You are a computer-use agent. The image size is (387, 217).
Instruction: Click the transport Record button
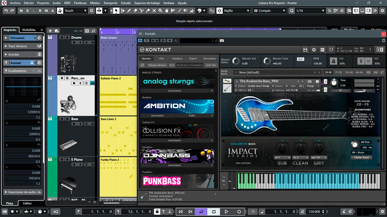click(239, 212)
